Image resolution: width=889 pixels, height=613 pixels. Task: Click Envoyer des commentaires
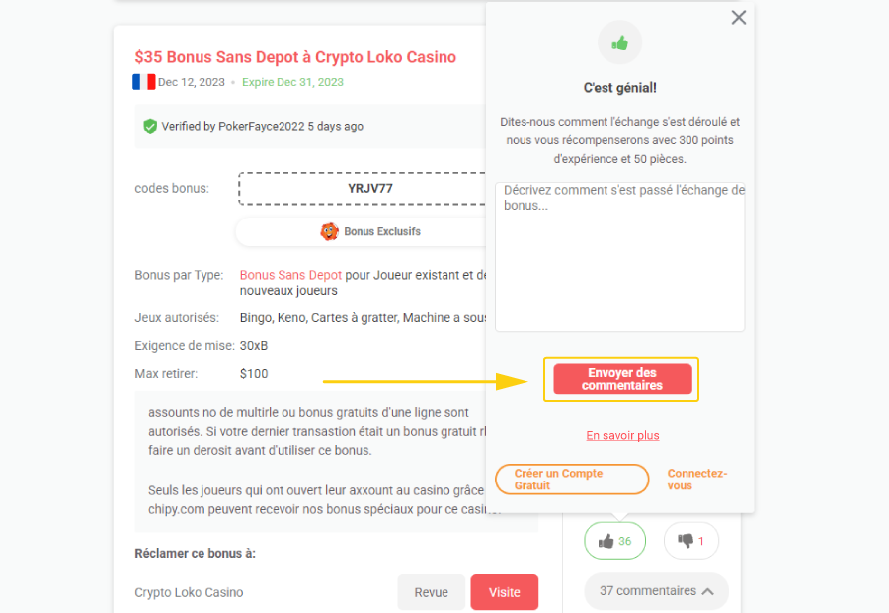[x=620, y=379]
